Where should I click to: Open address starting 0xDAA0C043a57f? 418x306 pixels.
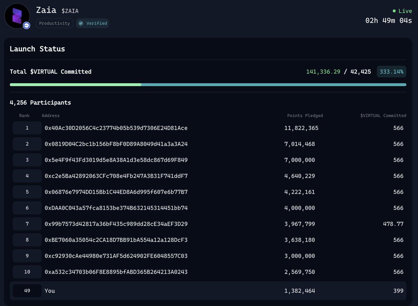point(116,208)
